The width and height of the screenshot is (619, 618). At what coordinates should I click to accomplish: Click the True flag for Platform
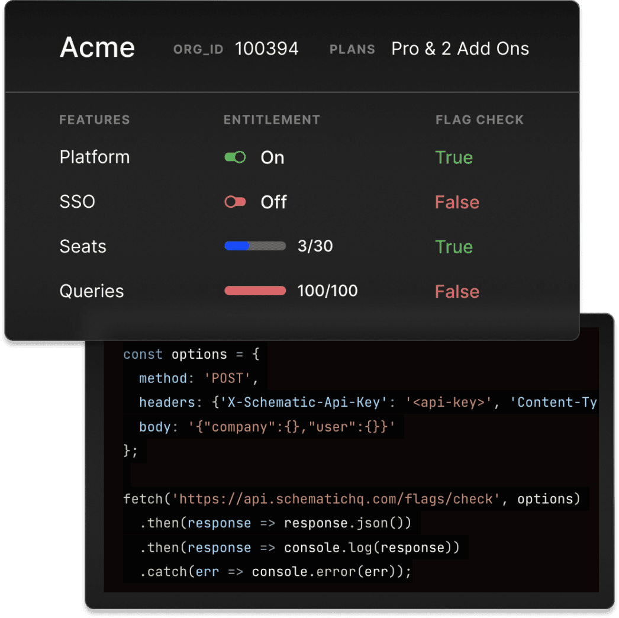point(454,157)
